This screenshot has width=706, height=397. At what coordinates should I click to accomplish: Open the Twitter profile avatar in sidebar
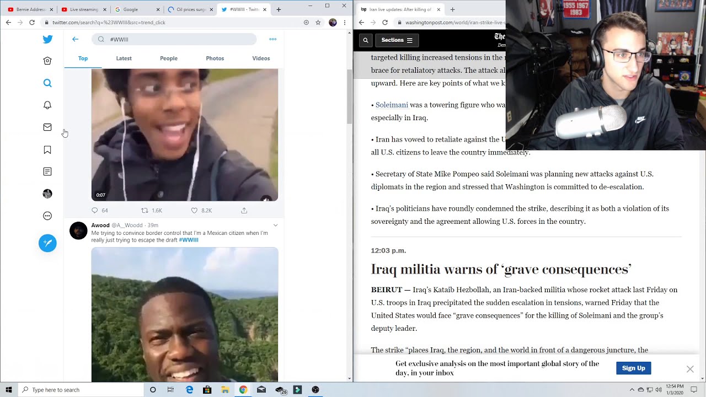coord(47,194)
